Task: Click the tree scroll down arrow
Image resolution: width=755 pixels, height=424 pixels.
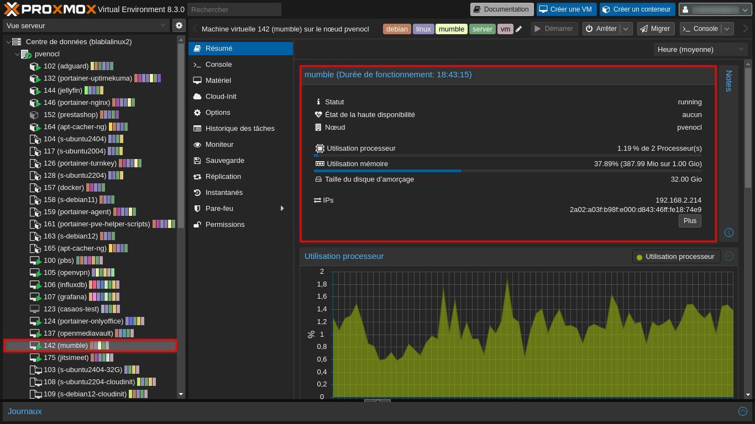Action: tap(181, 394)
